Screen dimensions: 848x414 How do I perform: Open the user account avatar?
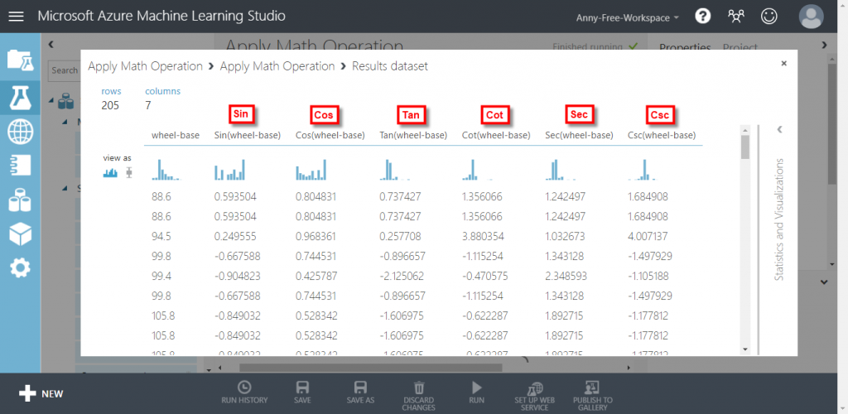[812, 17]
